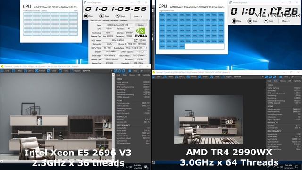Click 'TOTAL elapsed' row in AMD 2990WX stats

(x=284, y=103)
